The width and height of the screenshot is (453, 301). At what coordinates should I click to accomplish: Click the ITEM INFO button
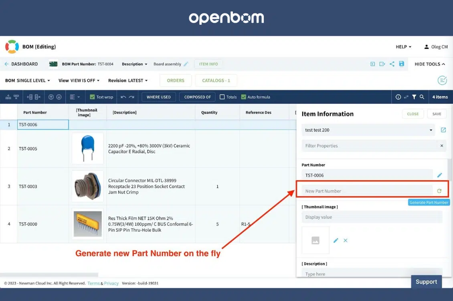click(x=208, y=64)
